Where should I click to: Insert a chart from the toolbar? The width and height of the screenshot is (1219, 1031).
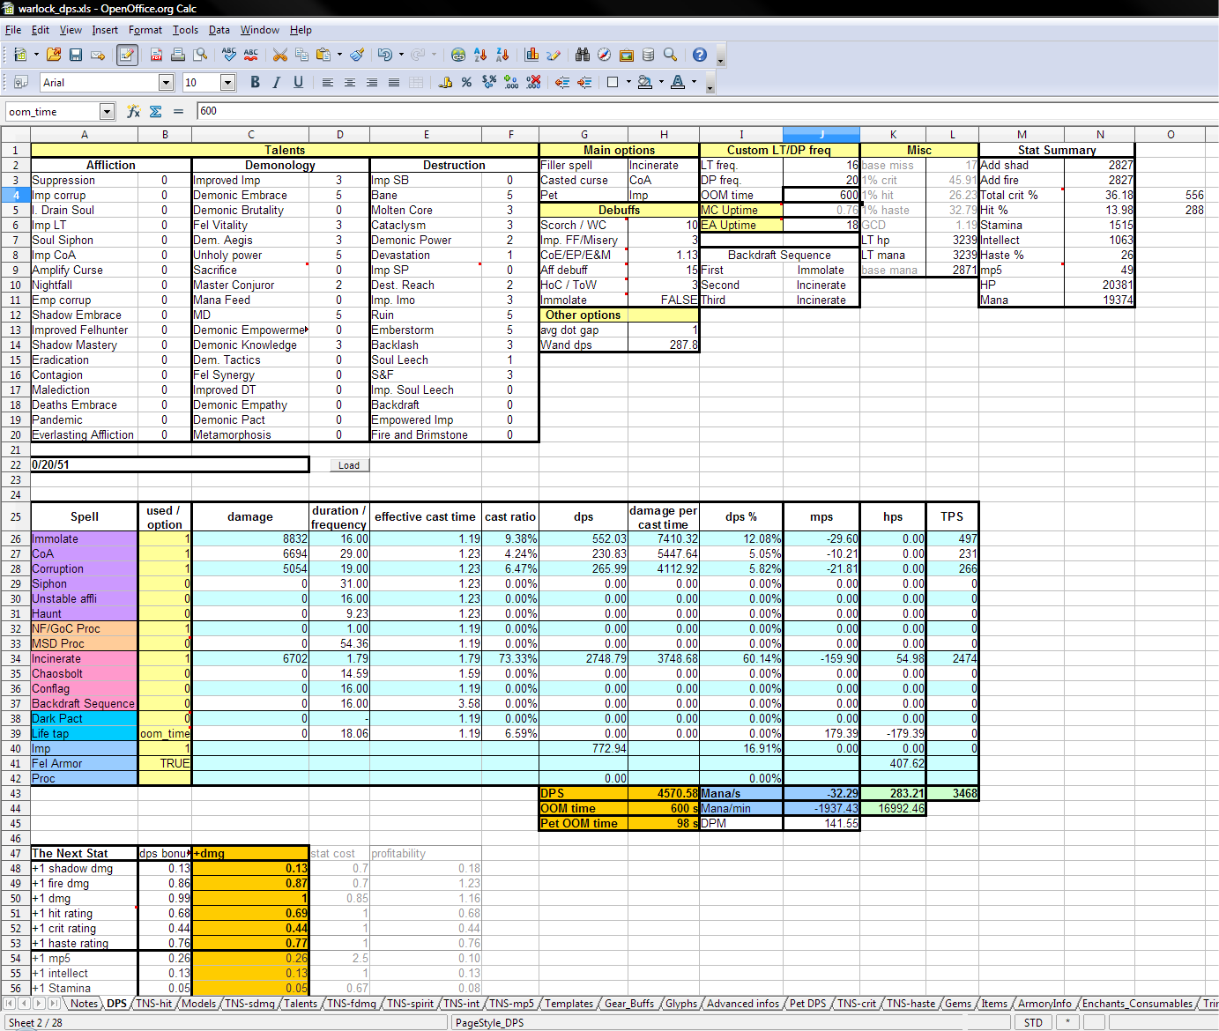pyautogui.click(x=531, y=55)
